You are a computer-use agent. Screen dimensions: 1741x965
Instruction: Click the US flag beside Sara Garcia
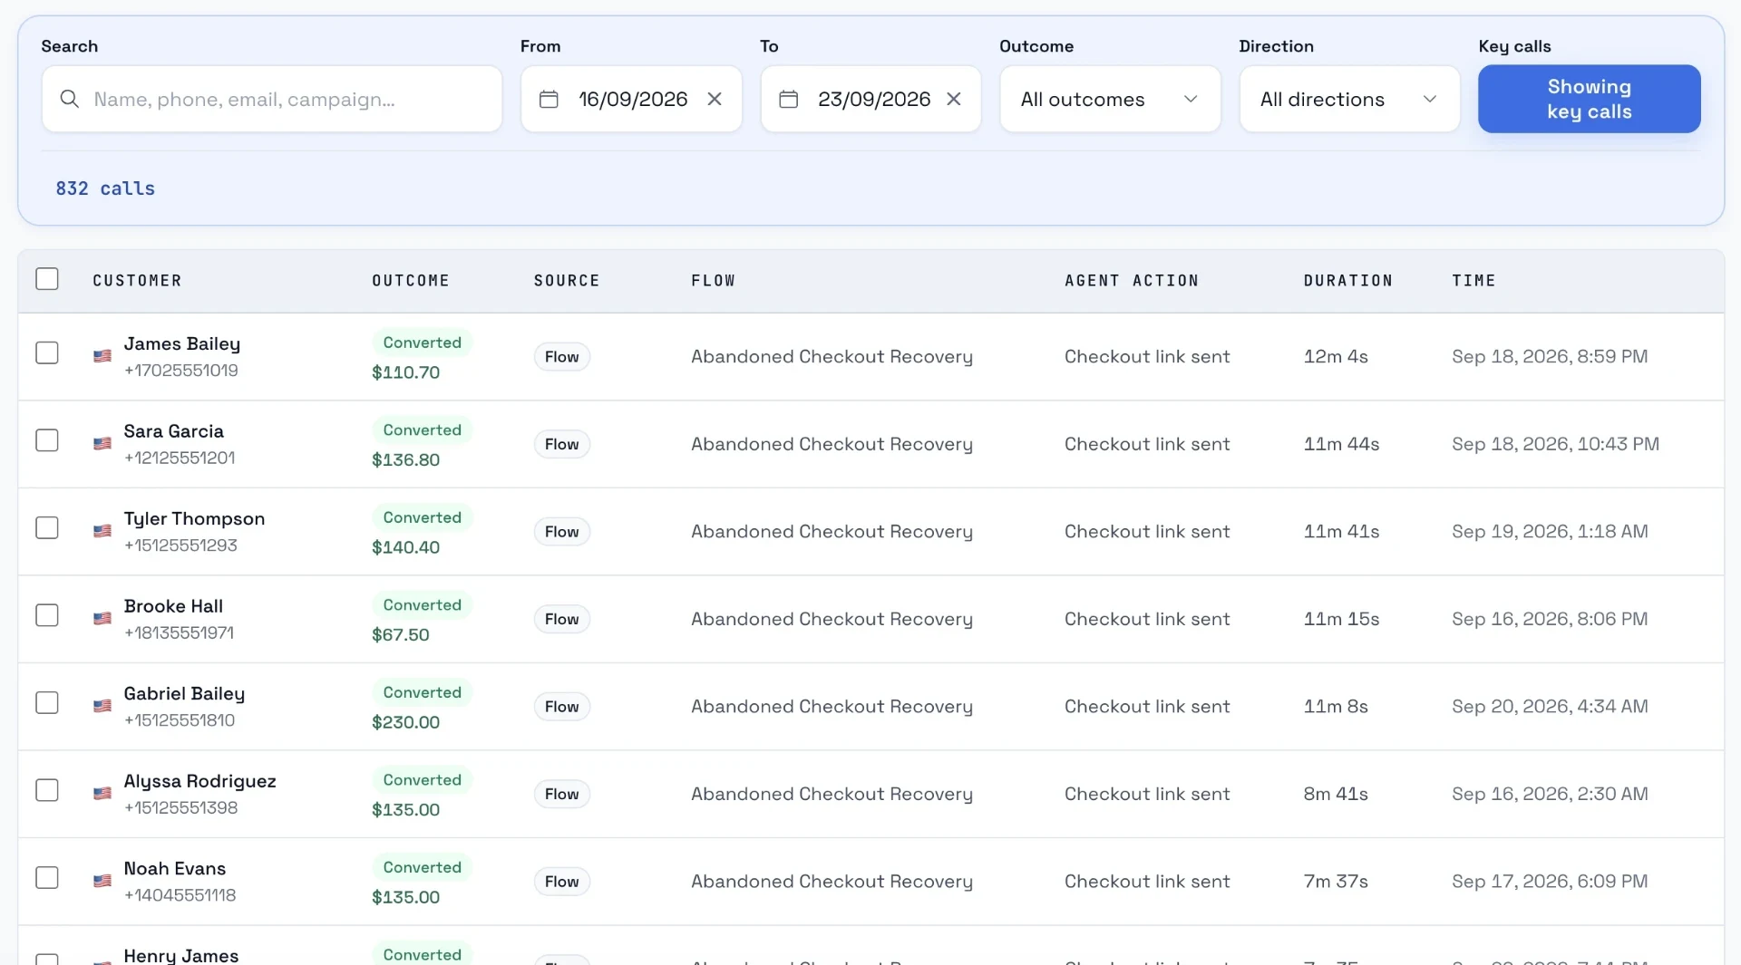[102, 444]
